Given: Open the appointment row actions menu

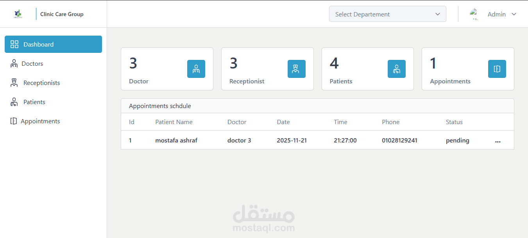Looking at the screenshot, I should tap(498, 141).
